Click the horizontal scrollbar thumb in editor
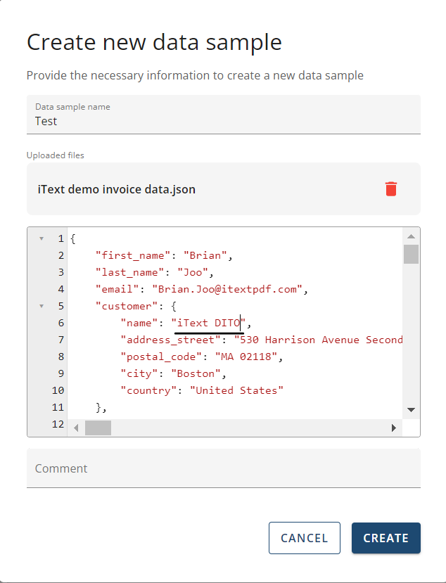The image size is (446, 583). coord(98,428)
